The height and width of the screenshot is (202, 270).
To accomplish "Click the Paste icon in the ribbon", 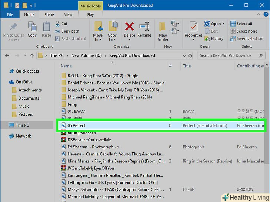I will (46, 28).
